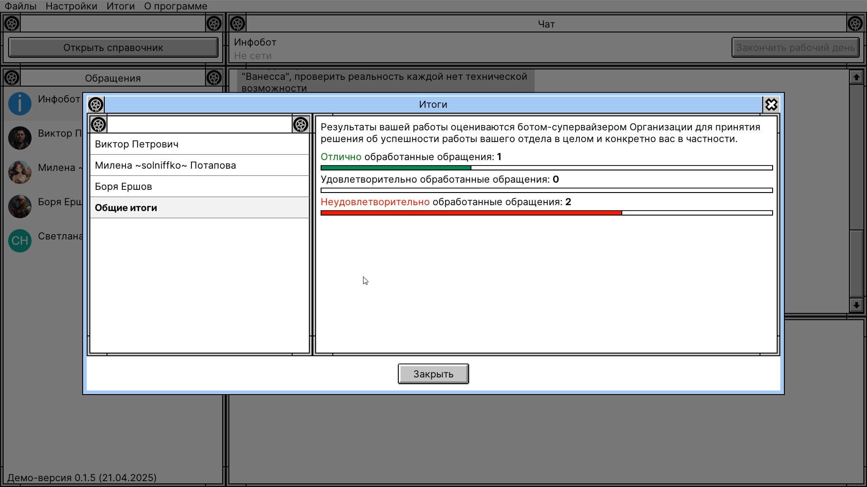Click the message about Ванесса in the chat
The image size is (867, 487).
tap(384, 82)
